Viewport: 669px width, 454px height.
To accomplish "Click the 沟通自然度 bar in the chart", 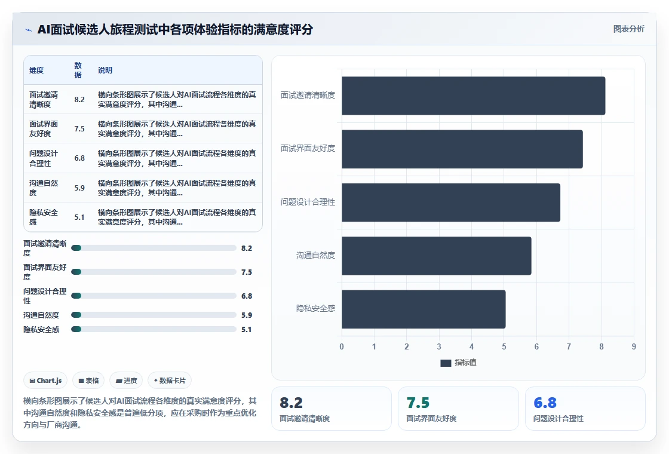I will (x=437, y=256).
